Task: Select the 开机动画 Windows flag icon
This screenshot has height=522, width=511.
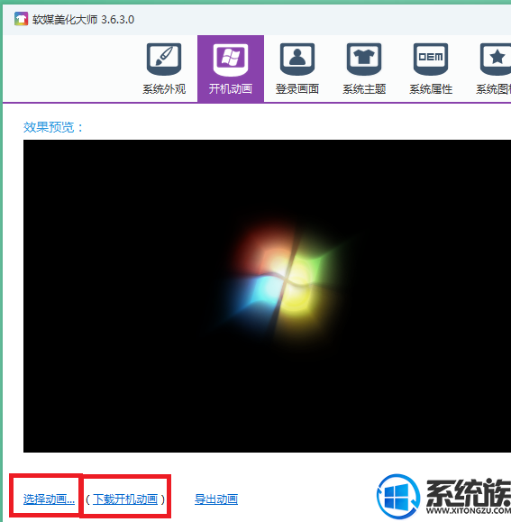Action: click(x=231, y=60)
